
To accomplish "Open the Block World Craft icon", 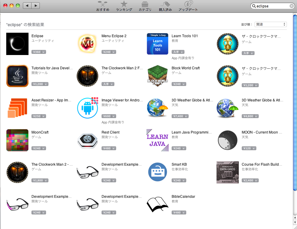I will coord(158,76).
